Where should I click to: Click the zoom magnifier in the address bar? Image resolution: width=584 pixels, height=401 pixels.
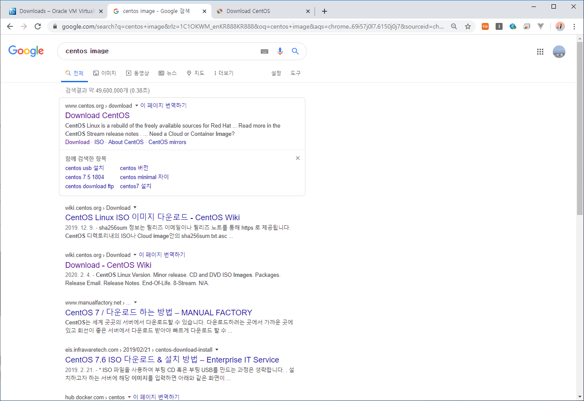454,26
